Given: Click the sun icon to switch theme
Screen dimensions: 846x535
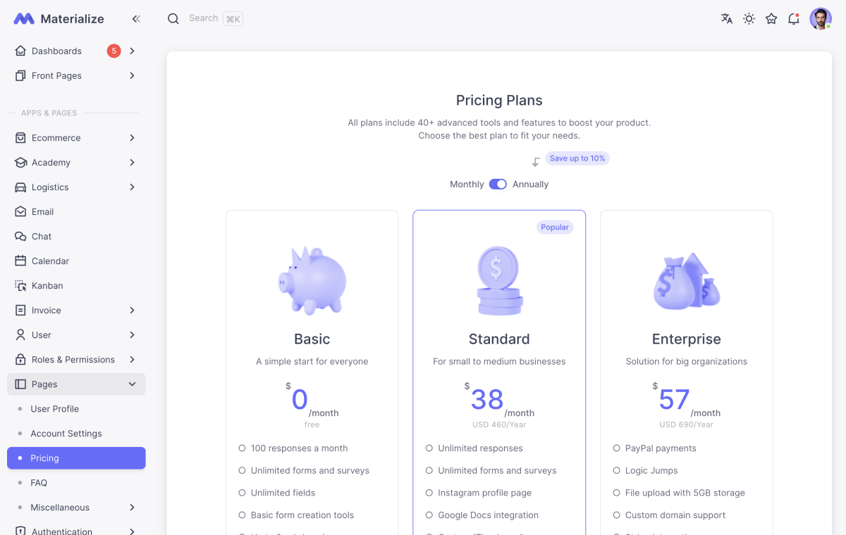Looking at the screenshot, I should click(749, 18).
